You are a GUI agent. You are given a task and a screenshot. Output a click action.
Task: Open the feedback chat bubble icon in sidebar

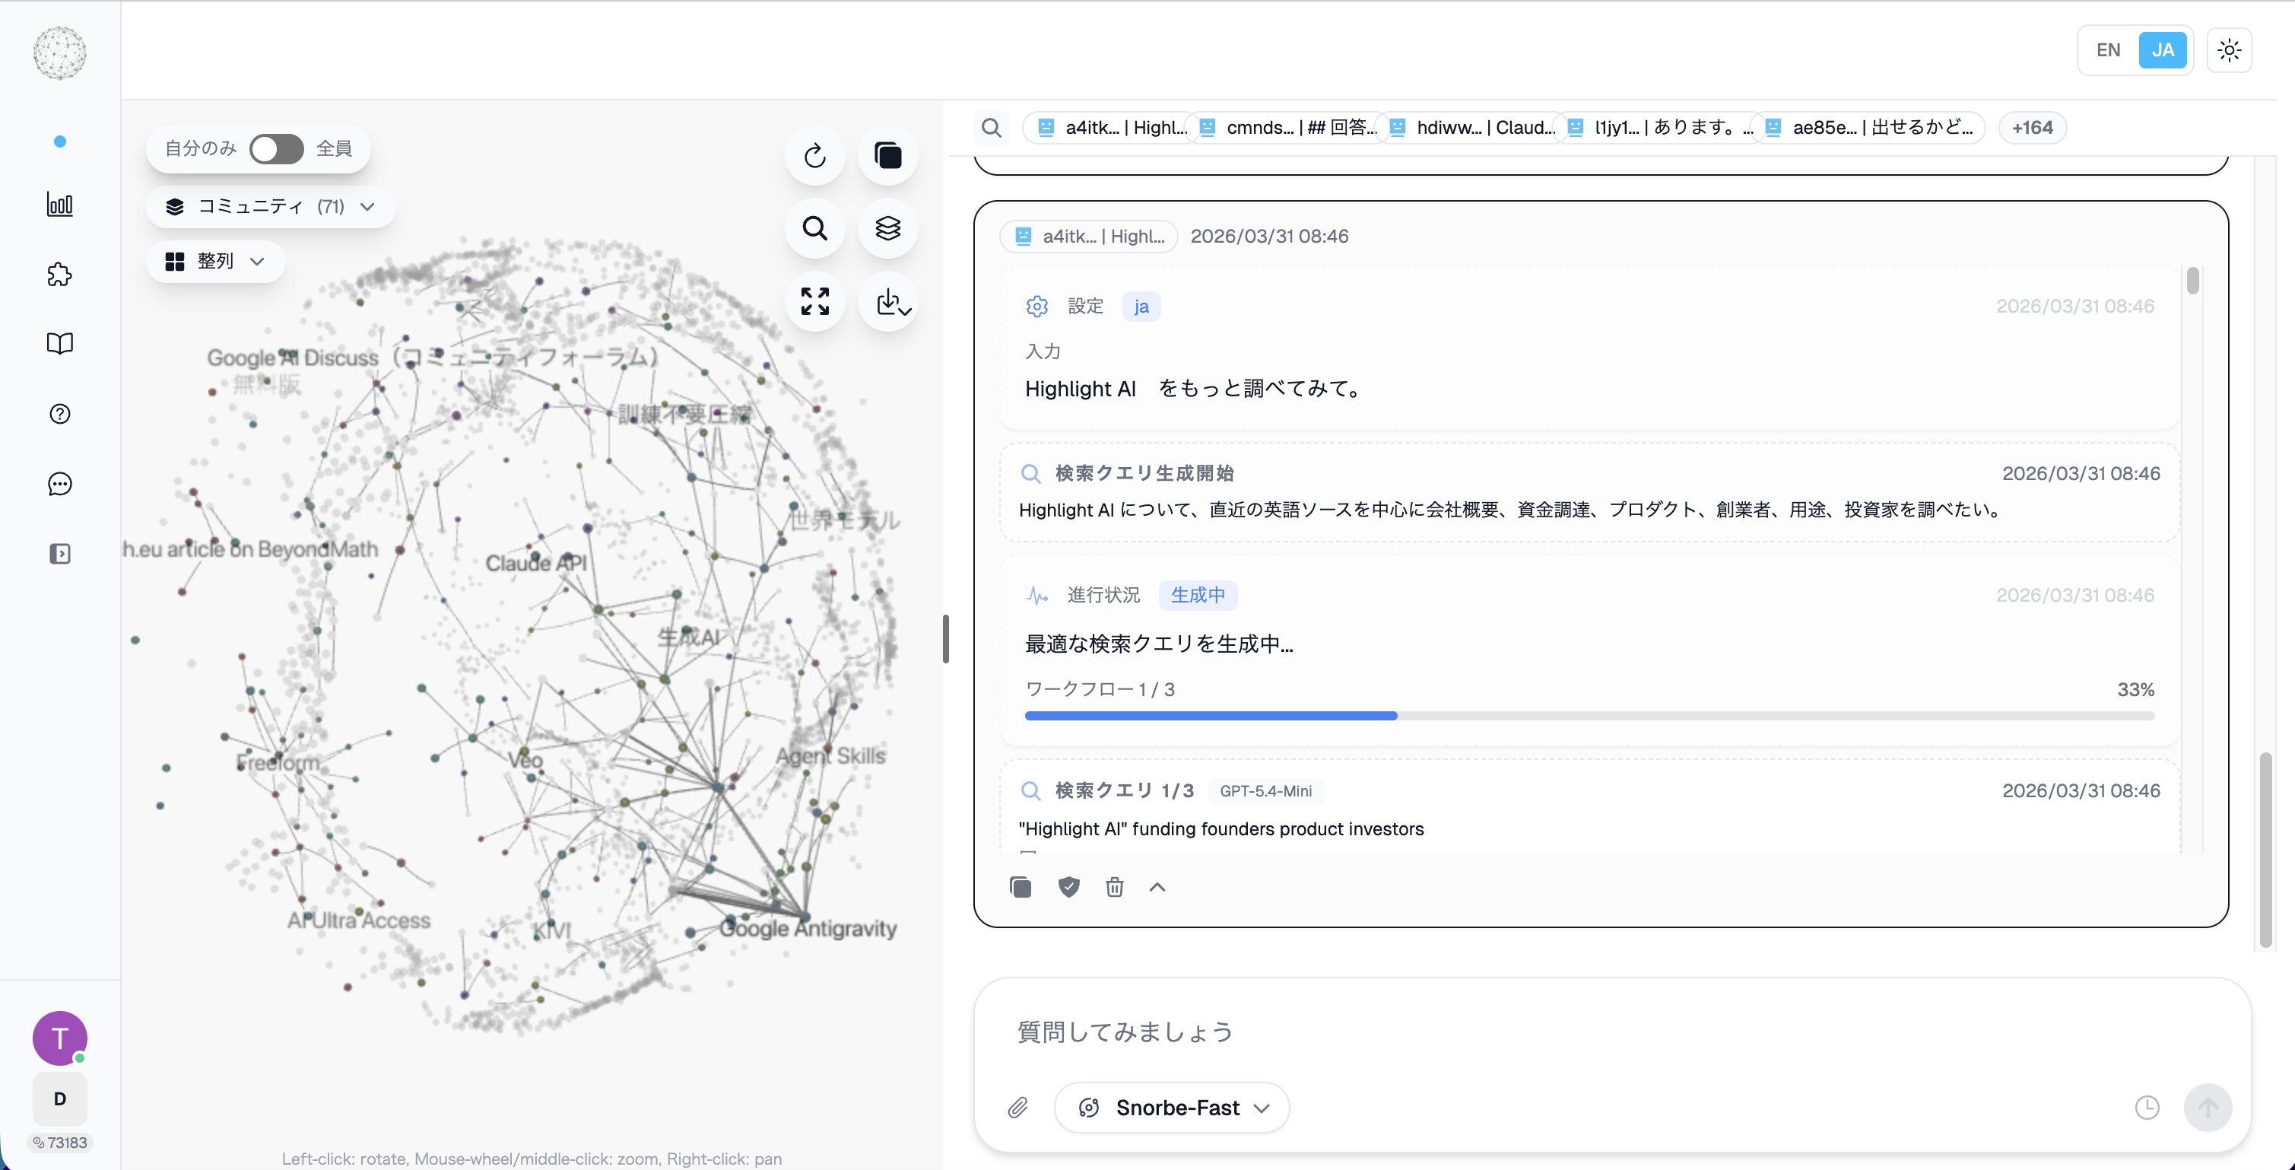coord(59,484)
